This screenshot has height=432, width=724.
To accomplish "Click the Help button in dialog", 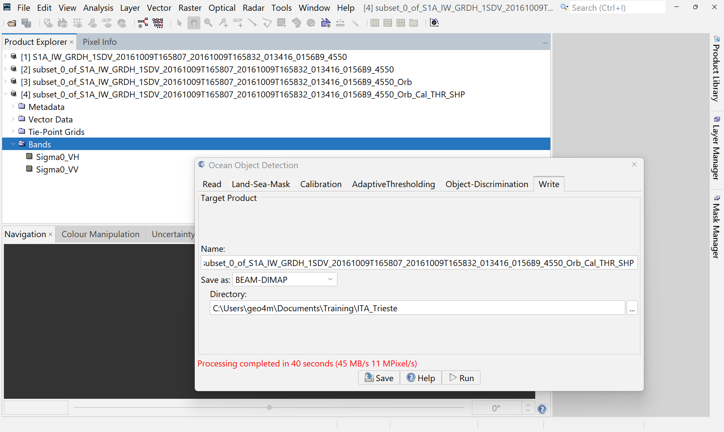I will point(421,378).
